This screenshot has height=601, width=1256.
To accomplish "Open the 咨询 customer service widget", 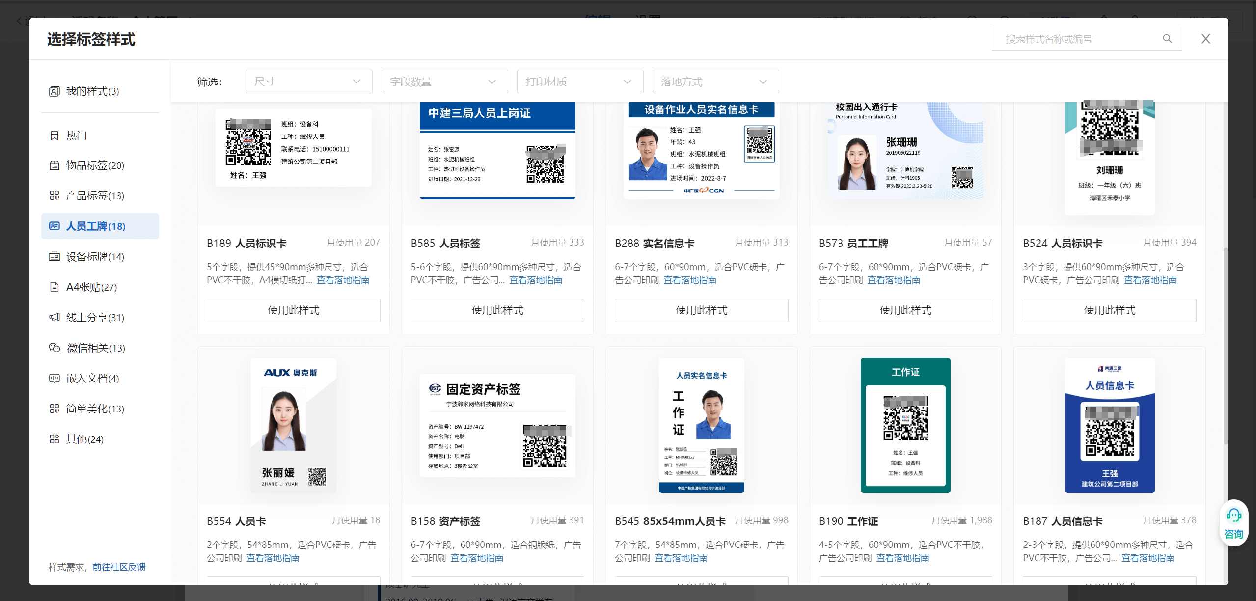I will tap(1233, 524).
